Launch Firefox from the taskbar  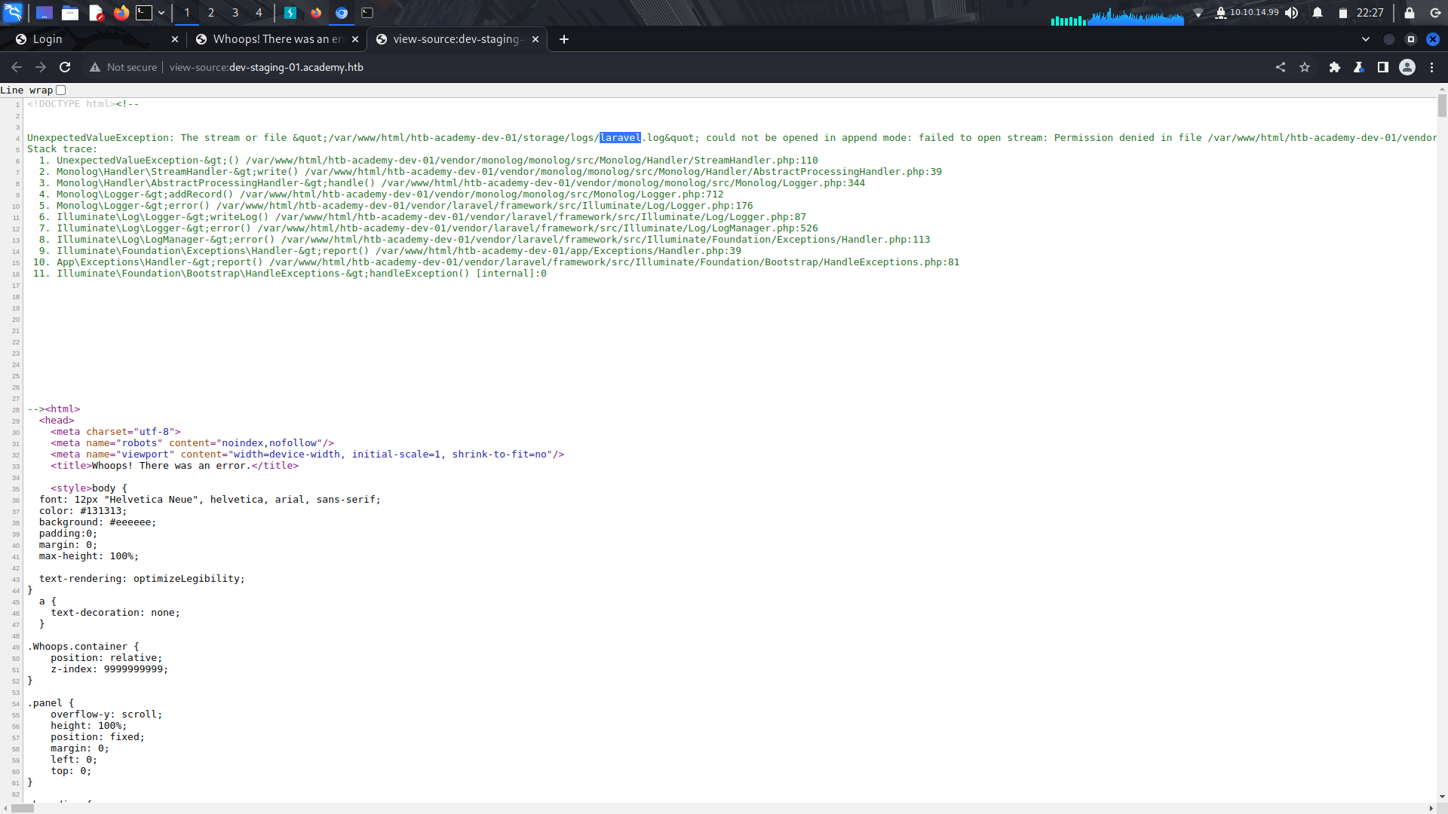click(x=121, y=13)
